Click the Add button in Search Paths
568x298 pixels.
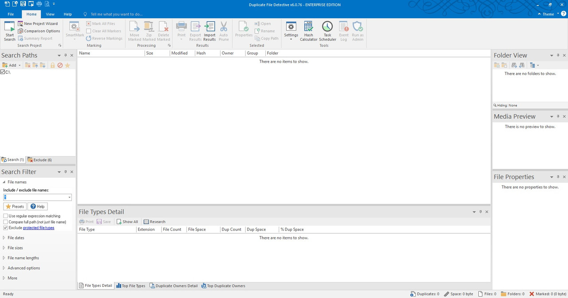9,65
